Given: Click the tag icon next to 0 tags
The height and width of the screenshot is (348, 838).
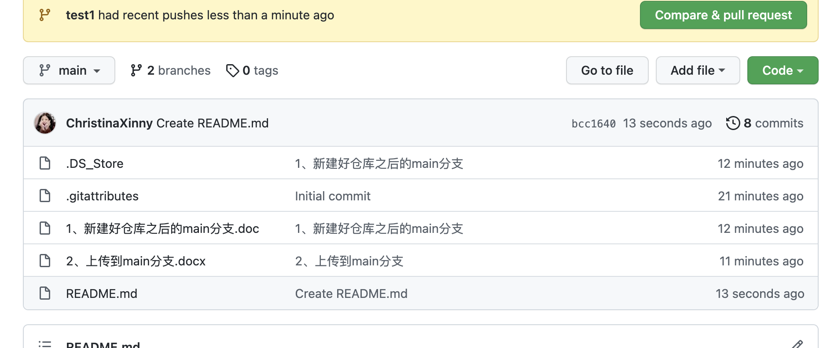Looking at the screenshot, I should (233, 70).
